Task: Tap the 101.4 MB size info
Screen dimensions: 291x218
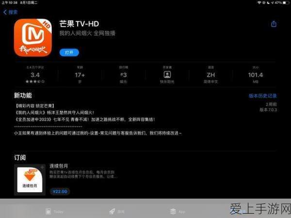Action: point(256,74)
